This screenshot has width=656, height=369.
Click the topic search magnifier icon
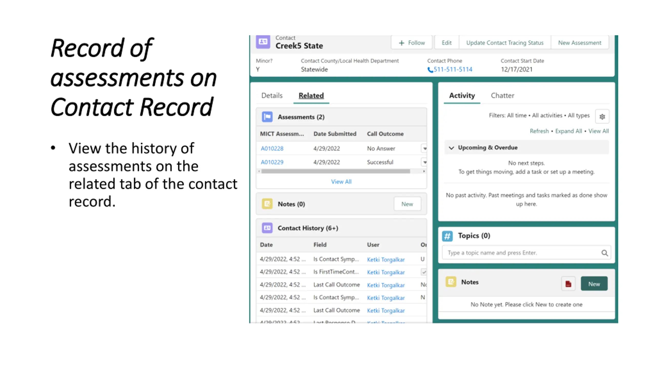[x=604, y=253]
